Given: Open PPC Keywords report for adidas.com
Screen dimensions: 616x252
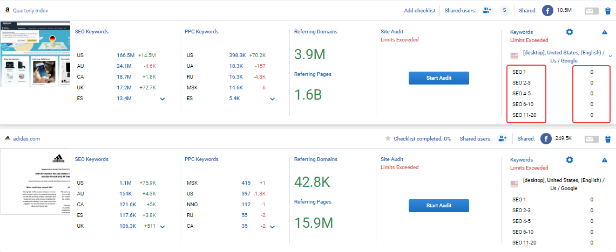Looking at the screenshot, I should (201, 159).
